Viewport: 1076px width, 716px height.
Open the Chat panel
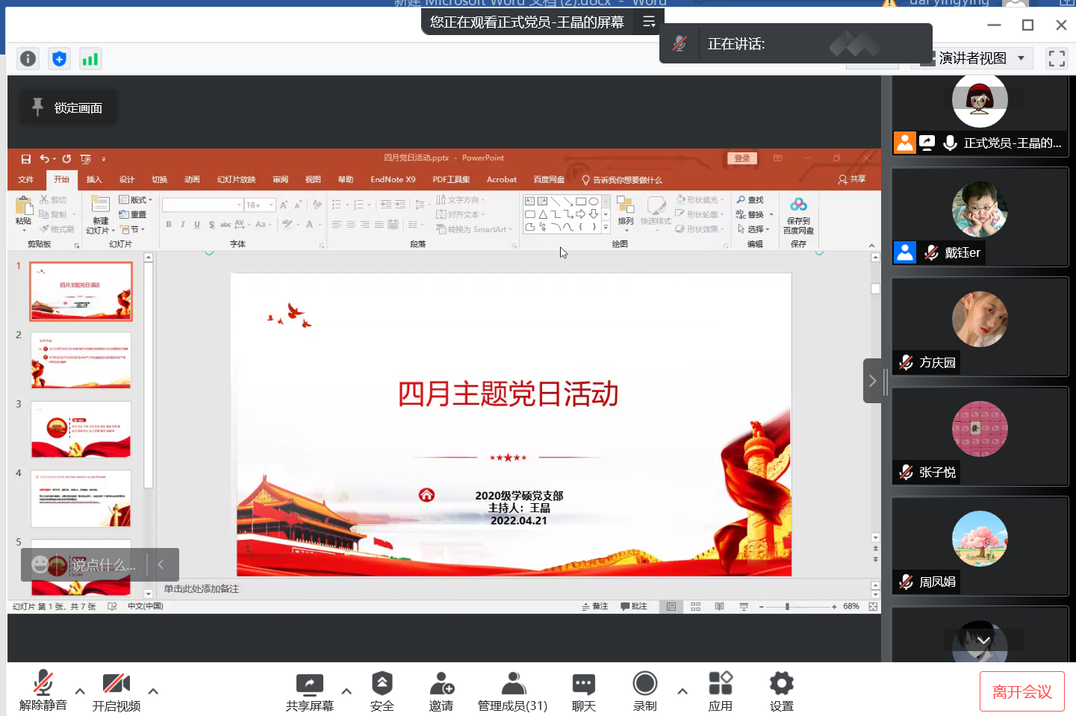pyautogui.click(x=583, y=691)
